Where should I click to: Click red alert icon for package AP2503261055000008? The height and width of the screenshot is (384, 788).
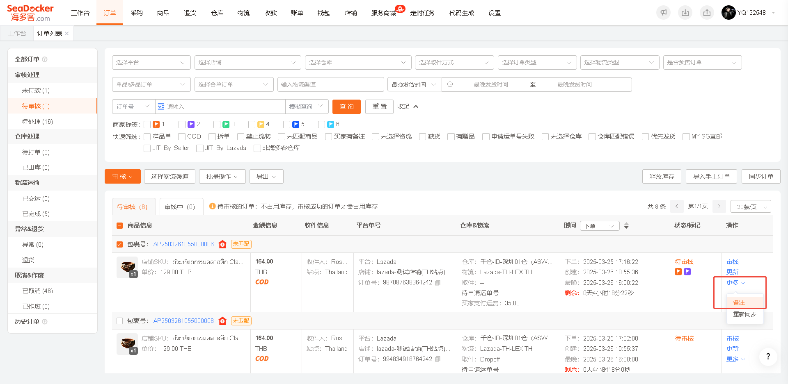point(222,321)
